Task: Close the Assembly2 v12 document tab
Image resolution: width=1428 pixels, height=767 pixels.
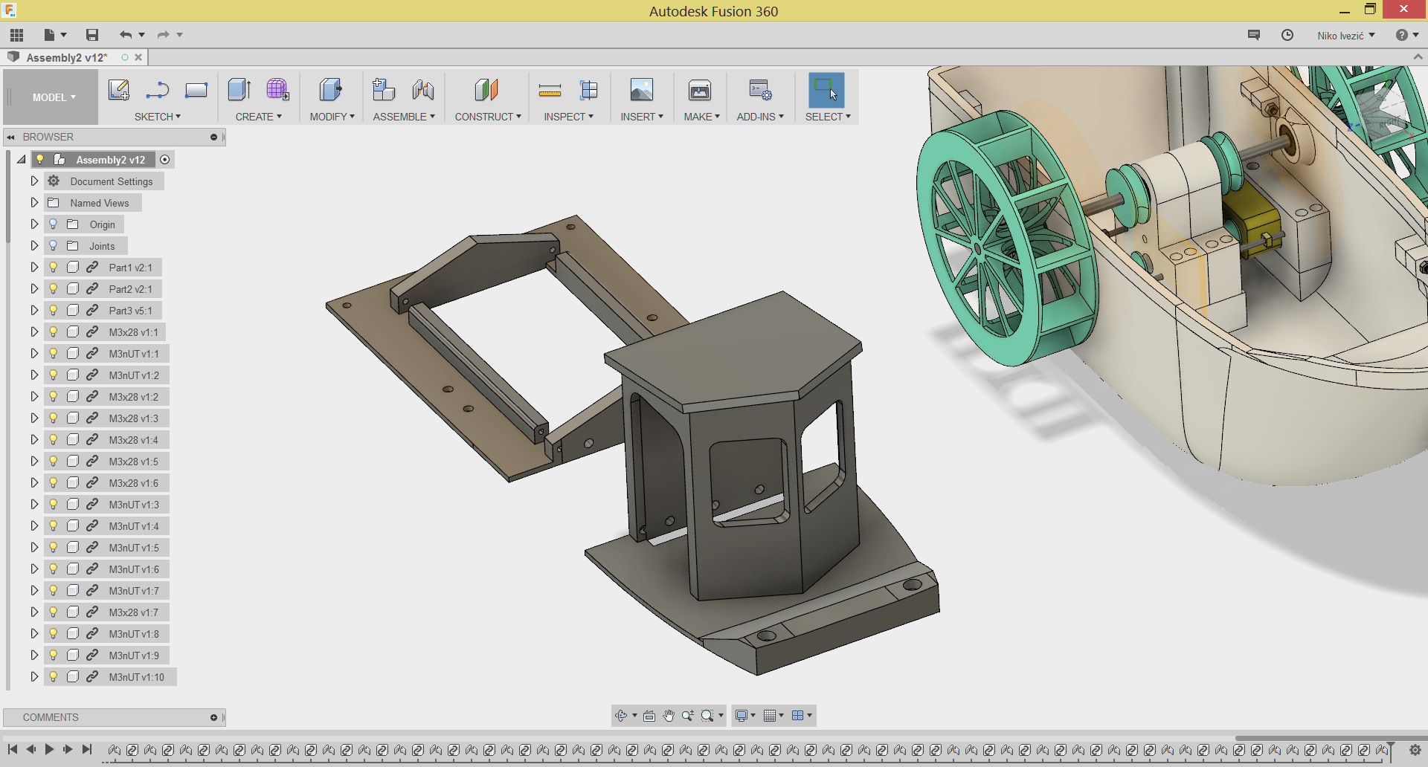Action: (138, 57)
